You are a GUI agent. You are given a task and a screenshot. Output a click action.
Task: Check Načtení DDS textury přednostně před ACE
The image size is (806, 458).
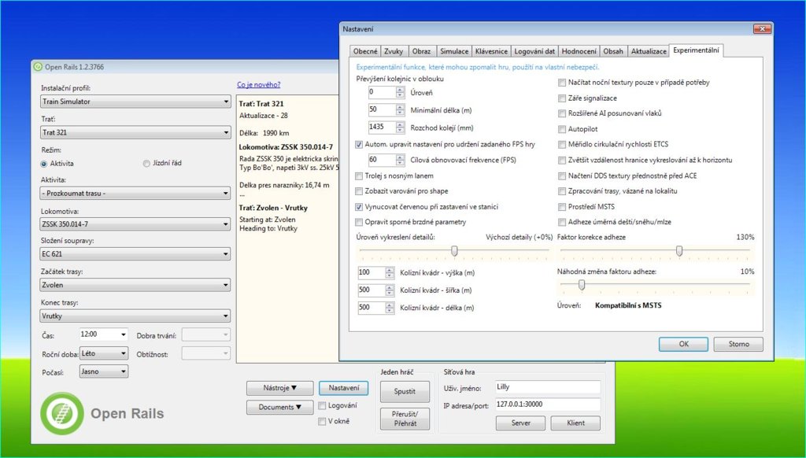[x=562, y=176]
